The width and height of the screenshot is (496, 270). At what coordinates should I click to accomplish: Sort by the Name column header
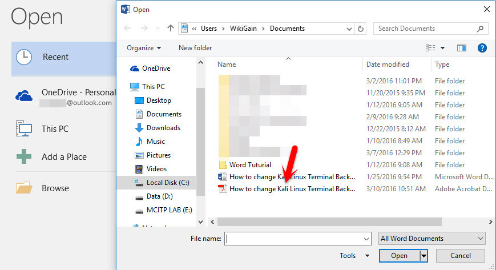point(227,65)
